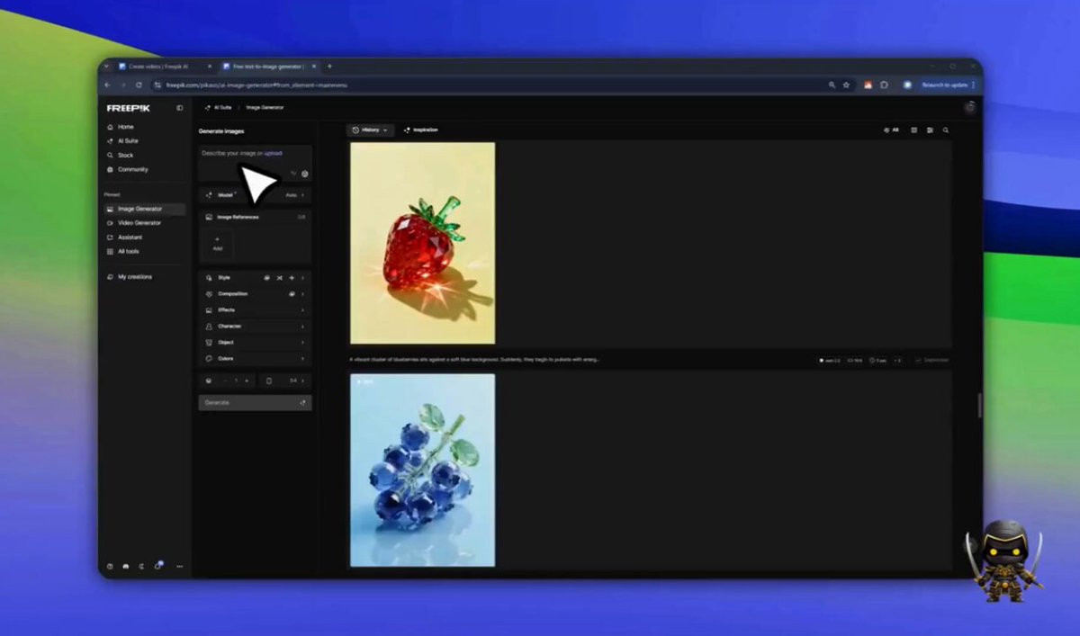Click the Style image icon before shuffle
The width and height of the screenshot is (1080, 636).
click(266, 278)
